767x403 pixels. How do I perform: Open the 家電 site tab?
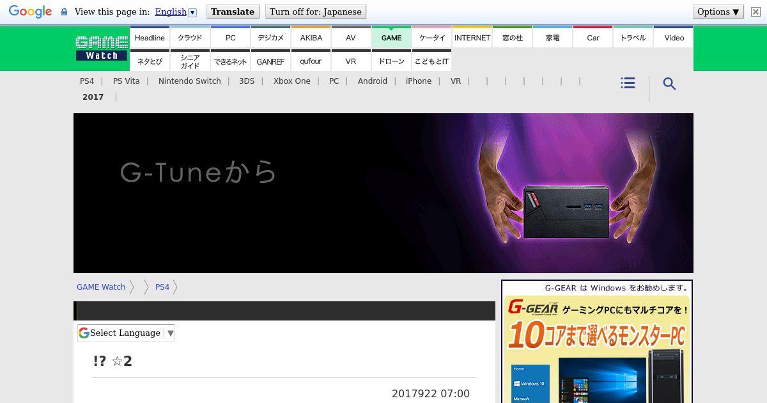pos(552,38)
